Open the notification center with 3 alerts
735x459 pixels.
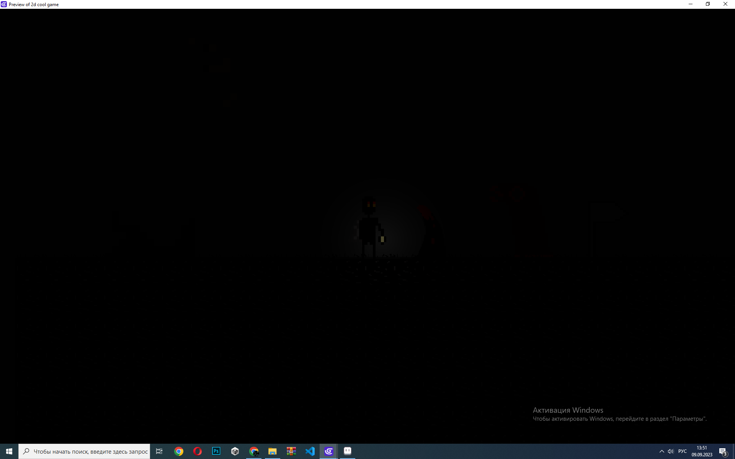pos(723,451)
